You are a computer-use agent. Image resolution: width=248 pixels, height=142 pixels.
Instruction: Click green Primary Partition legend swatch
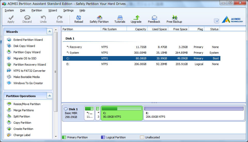pos(64,137)
